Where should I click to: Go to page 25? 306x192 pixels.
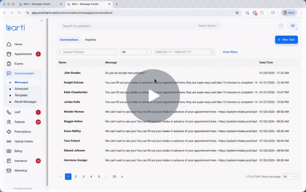114,177
